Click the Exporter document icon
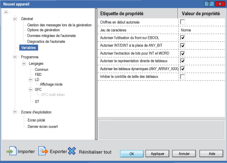This screenshot has height=163, width=227. click(x=43, y=151)
